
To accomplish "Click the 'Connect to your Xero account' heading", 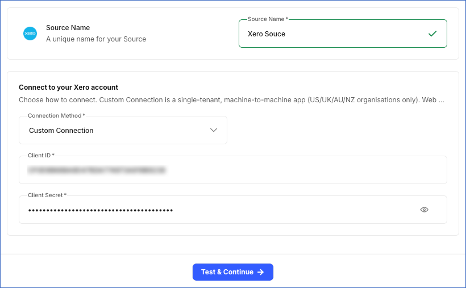I will coord(68,87).
